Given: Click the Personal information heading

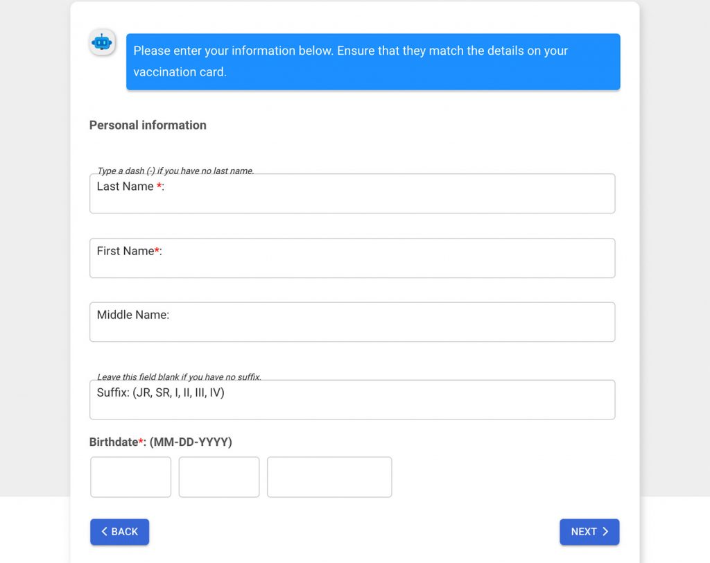Looking at the screenshot, I should tap(148, 125).
